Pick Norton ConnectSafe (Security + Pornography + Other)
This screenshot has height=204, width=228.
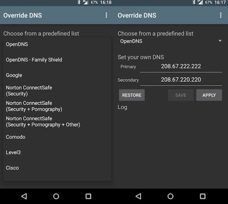43,121
